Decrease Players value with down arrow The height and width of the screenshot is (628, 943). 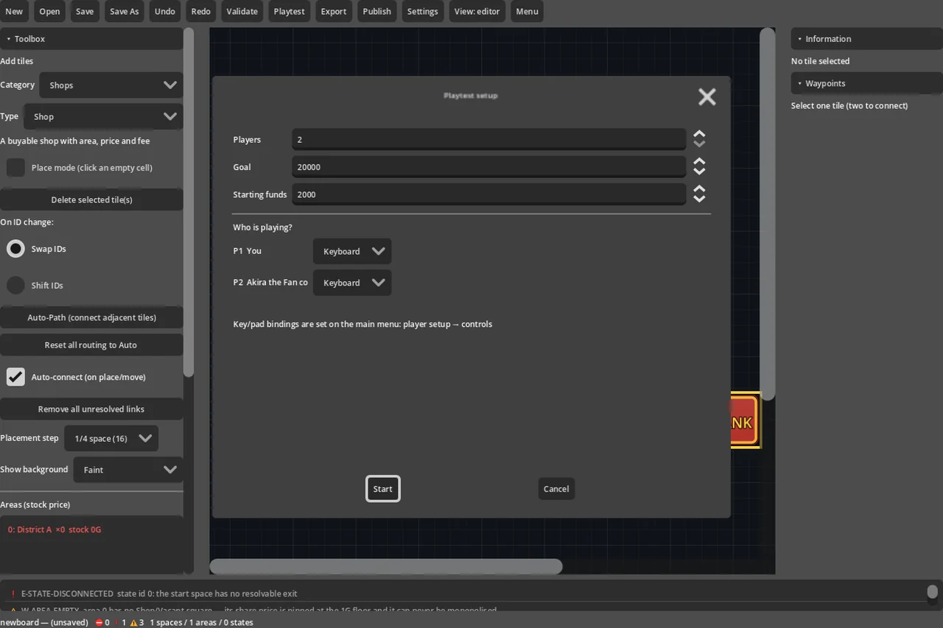coord(699,144)
